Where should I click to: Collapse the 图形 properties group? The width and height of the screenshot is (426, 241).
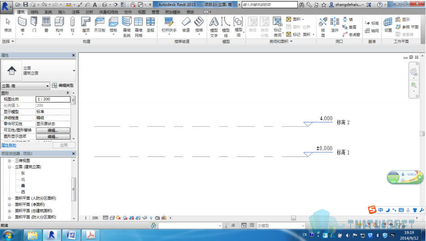click(68, 93)
